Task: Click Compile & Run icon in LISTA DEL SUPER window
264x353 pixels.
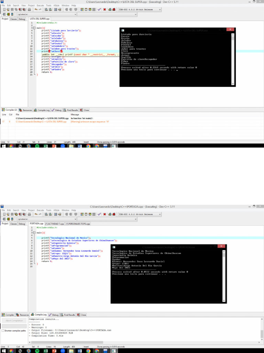Action: coord(90,9)
